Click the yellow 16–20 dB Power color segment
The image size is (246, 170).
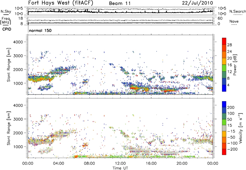point(224,61)
